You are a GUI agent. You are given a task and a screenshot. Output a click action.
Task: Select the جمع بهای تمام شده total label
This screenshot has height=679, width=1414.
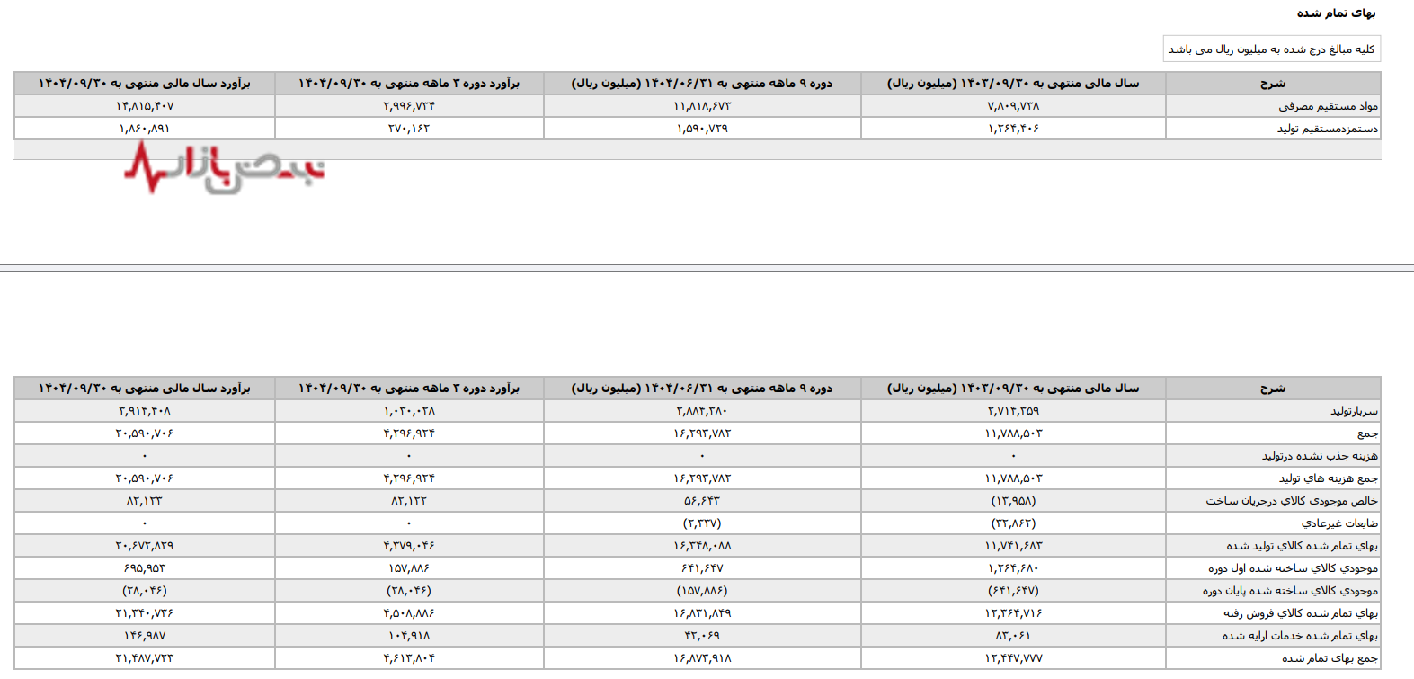click(1330, 658)
